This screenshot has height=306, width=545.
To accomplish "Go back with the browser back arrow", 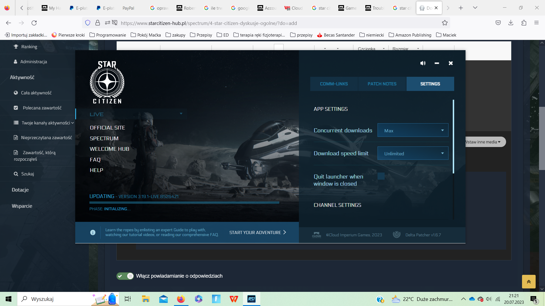I will pyautogui.click(x=9, y=23).
